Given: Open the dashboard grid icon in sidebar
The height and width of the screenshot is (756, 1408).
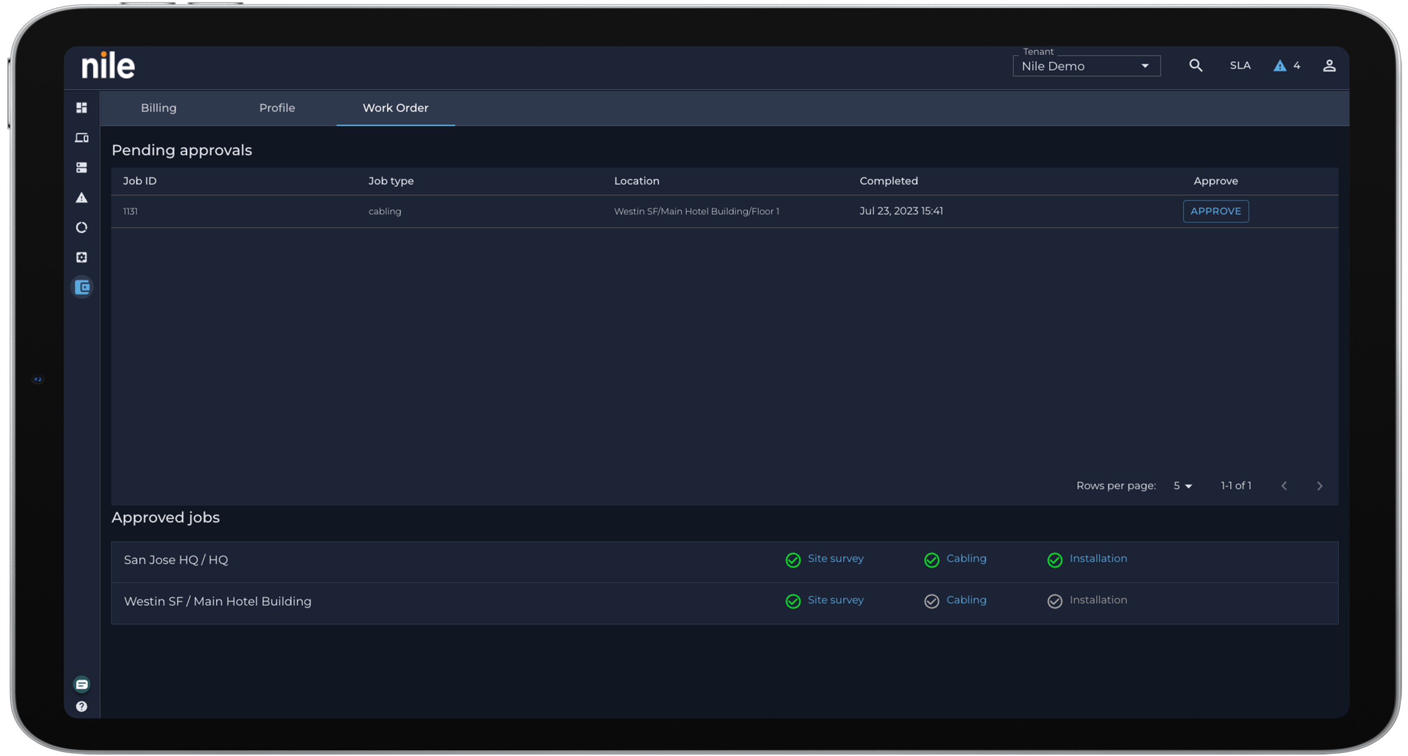Looking at the screenshot, I should pyautogui.click(x=81, y=108).
